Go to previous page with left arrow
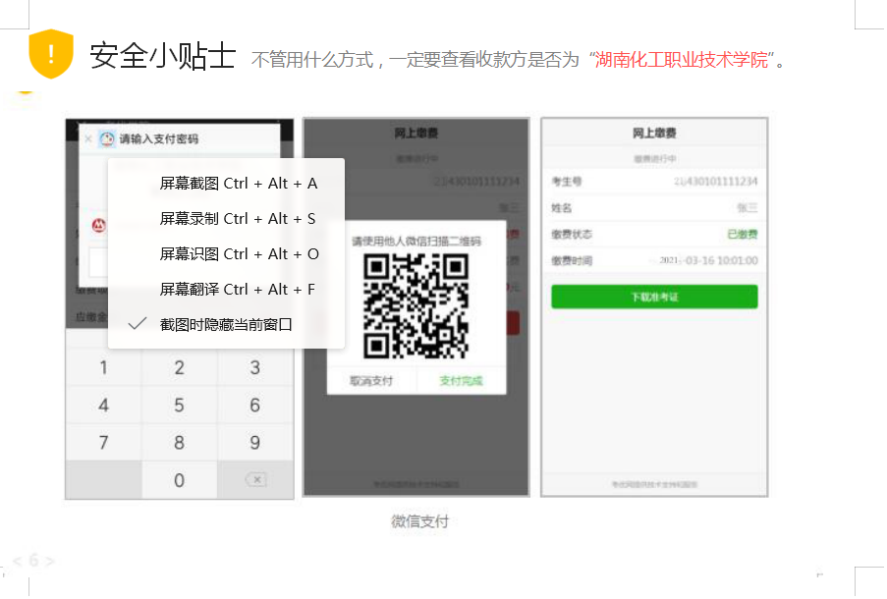The width and height of the screenshot is (887, 599). (16, 562)
